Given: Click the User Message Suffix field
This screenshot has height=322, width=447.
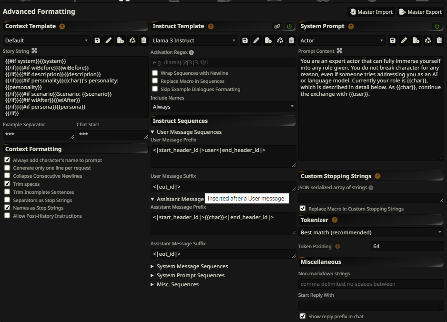Looking at the screenshot, I should [x=223, y=187].
